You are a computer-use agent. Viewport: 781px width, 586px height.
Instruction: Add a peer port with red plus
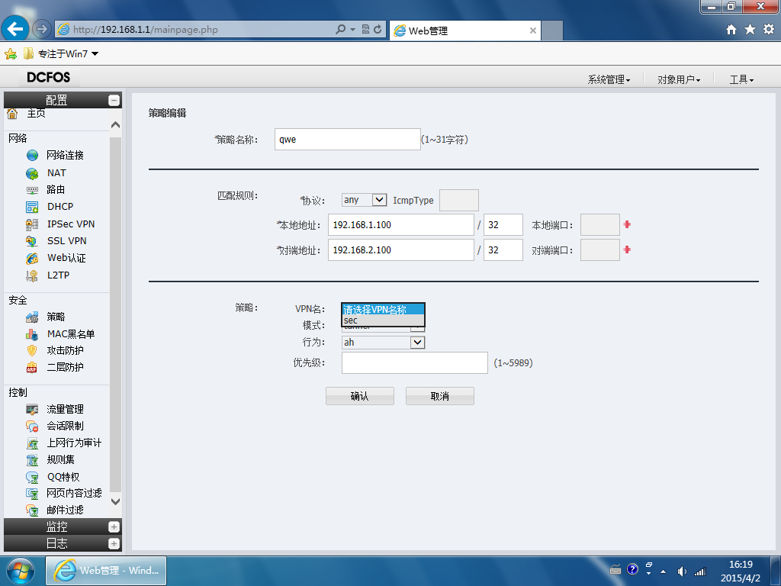pos(627,250)
